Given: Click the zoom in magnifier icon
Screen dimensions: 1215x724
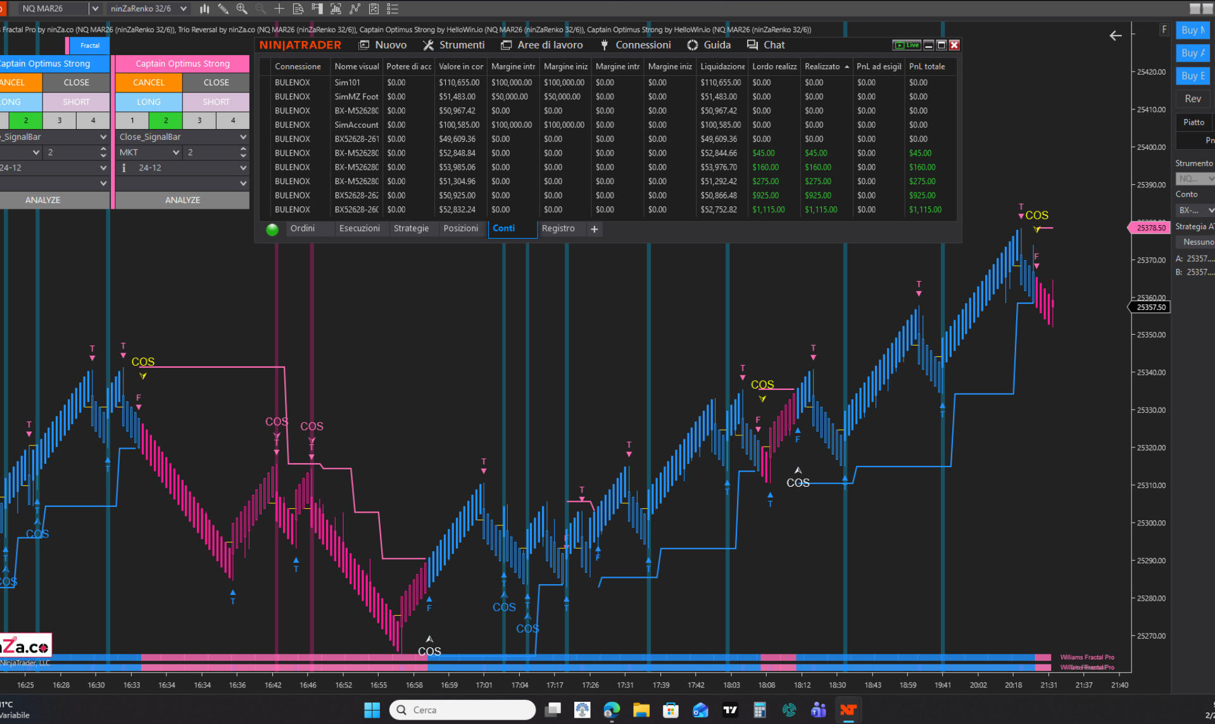Looking at the screenshot, I should click(x=242, y=9).
